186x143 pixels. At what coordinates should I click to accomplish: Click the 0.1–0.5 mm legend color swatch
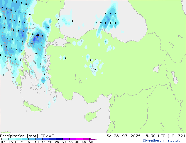(5, 139)
